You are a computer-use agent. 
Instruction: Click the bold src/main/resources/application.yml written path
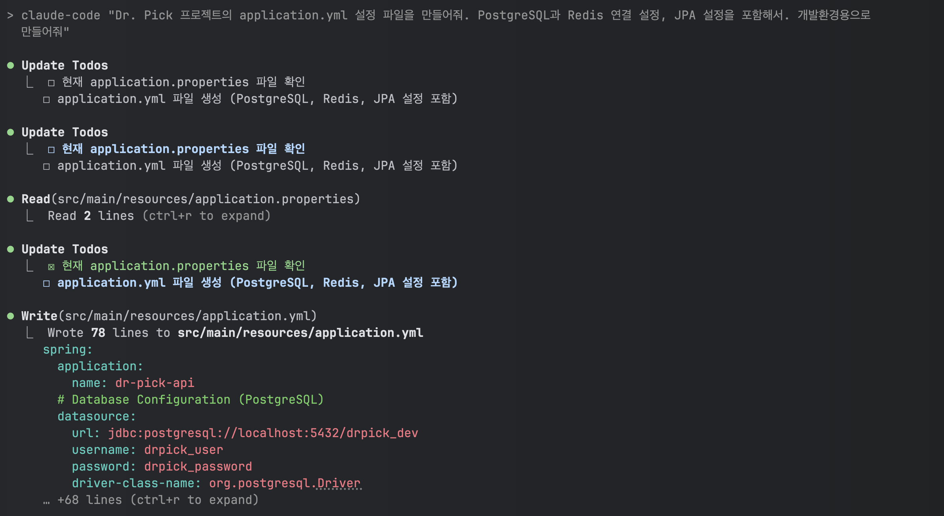click(x=300, y=333)
